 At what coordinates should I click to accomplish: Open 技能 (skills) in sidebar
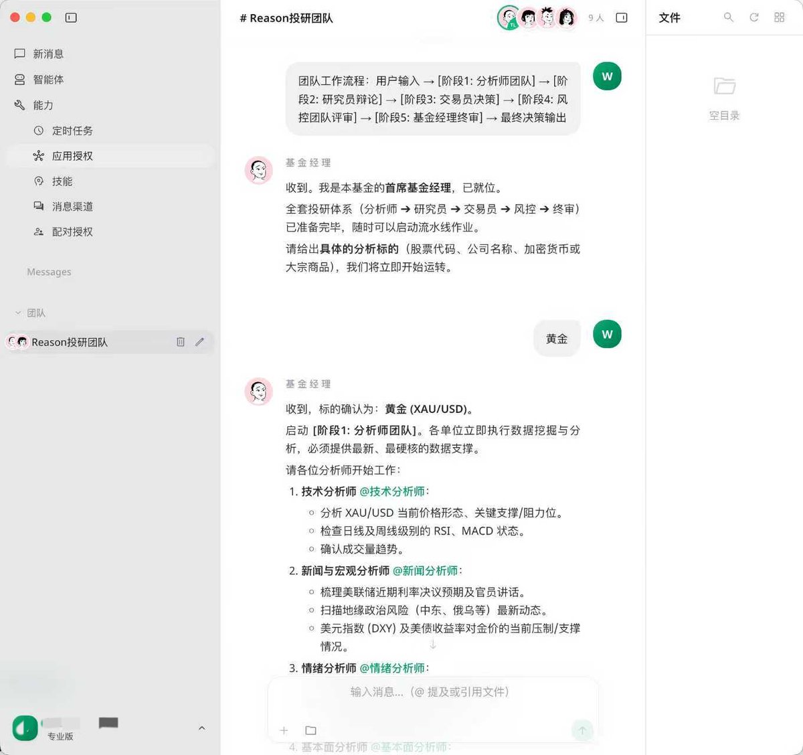pyautogui.click(x=63, y=181)
